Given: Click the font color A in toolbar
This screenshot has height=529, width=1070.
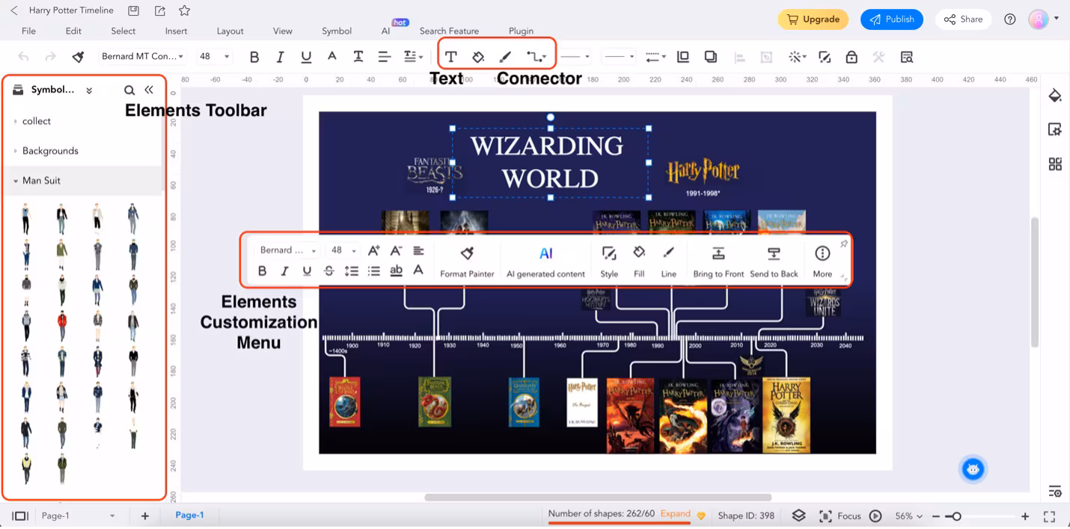Looking at the screenshot, I should 332,56.
